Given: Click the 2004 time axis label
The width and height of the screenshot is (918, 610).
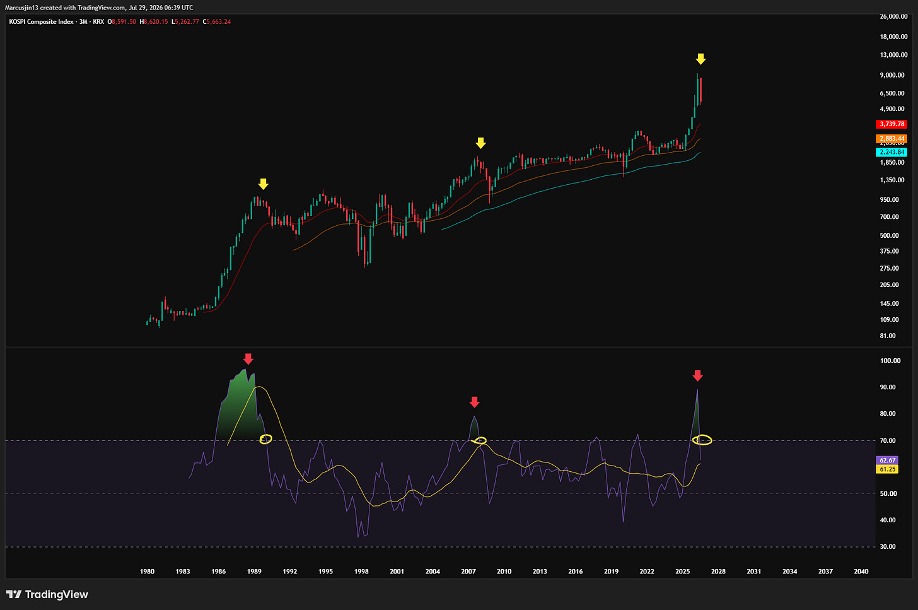Looking at the screenshot, I should [433, 572].
